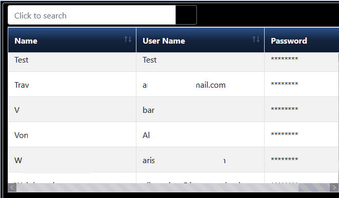Click masked password in the 'bar' row

click(x=284, y=109)
